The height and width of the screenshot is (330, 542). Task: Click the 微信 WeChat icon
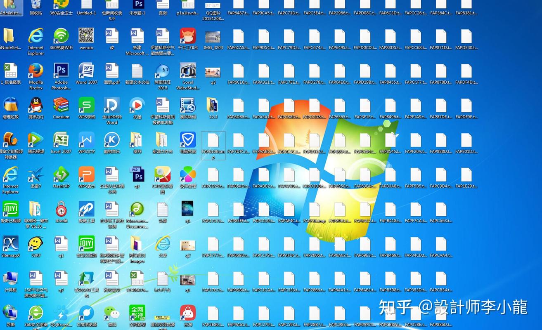[x=112, y=313]
